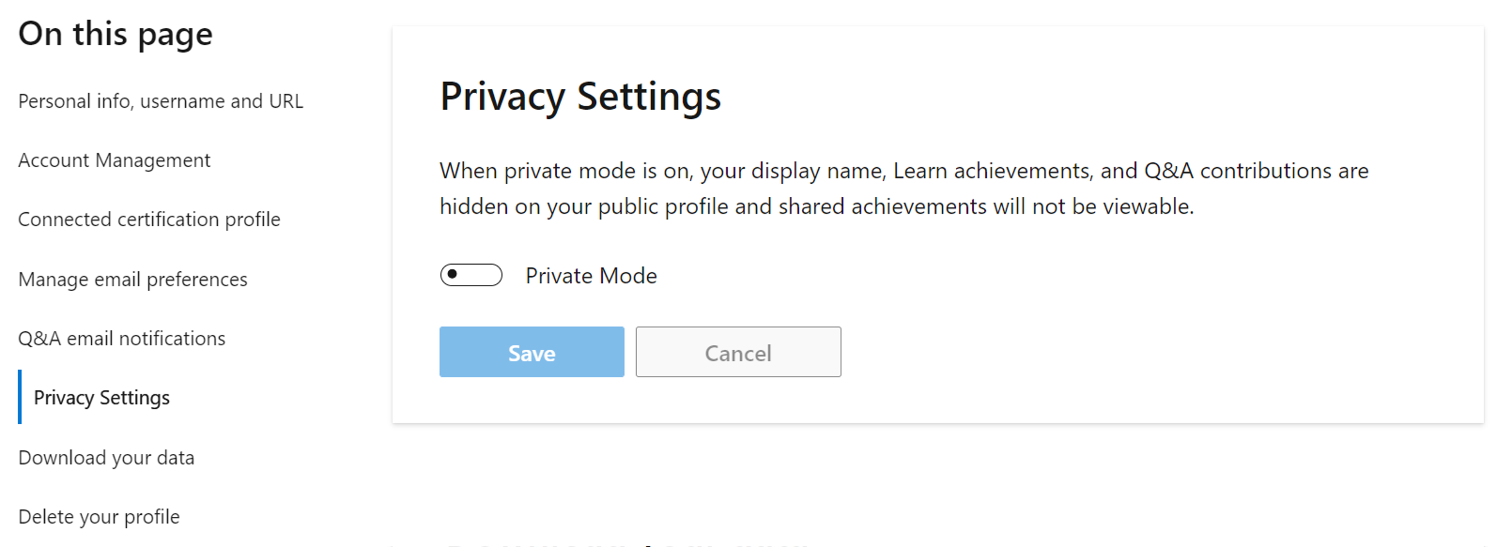Screen dimensions: 1497x547
Task: Click the Q&A email notifications item
Action: tap(121, 338)
